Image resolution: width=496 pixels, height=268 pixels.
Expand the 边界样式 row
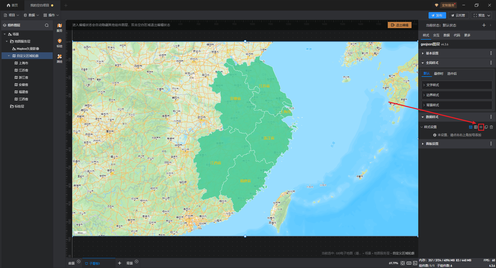(432, 95)
